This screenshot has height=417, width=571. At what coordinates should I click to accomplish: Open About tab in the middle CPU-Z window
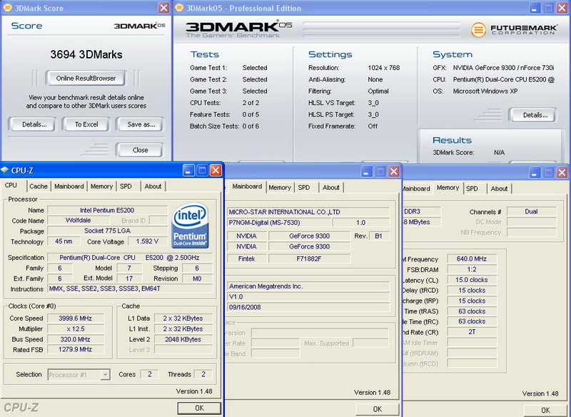(x=331, y=188)
